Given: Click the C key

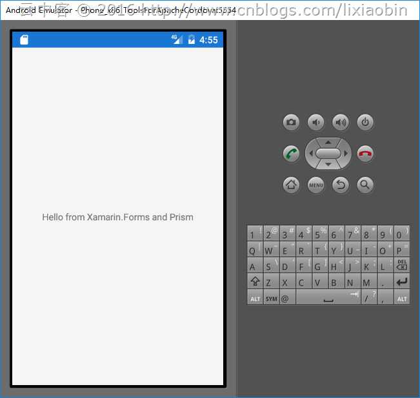Looking at the screenshot, I should coord(304,281).
